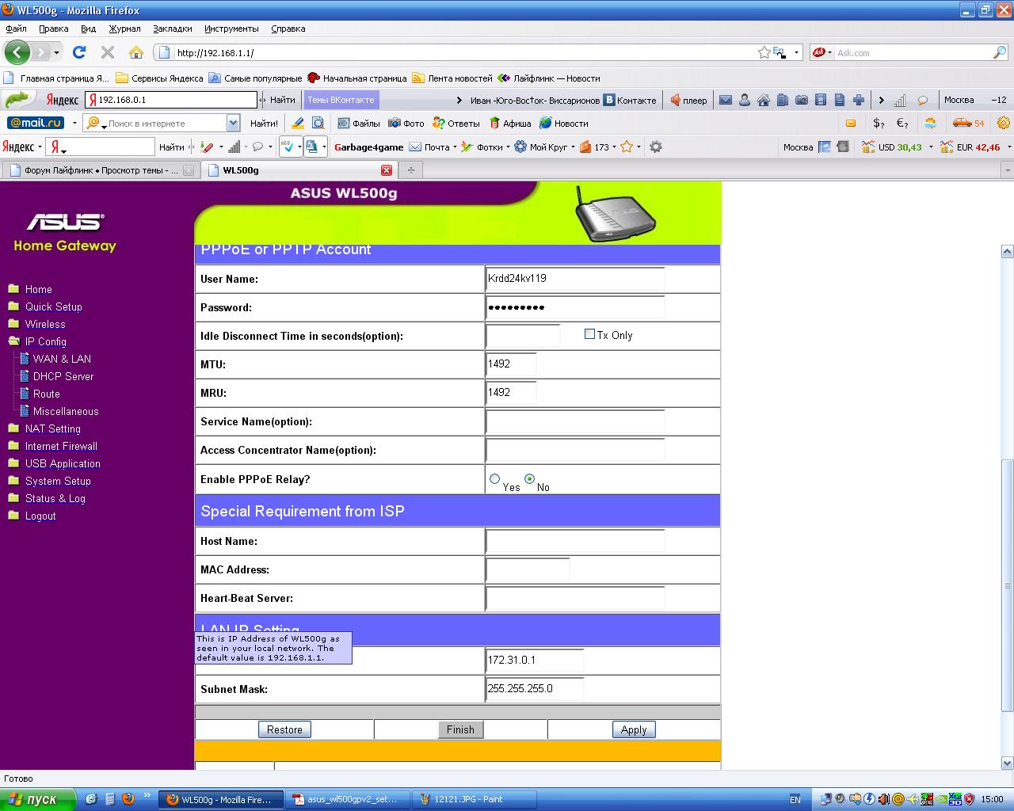Open the Paint 12121.JPG taskbar item
This screenshot has width=1014, height=811.
(x=472, y=799)
